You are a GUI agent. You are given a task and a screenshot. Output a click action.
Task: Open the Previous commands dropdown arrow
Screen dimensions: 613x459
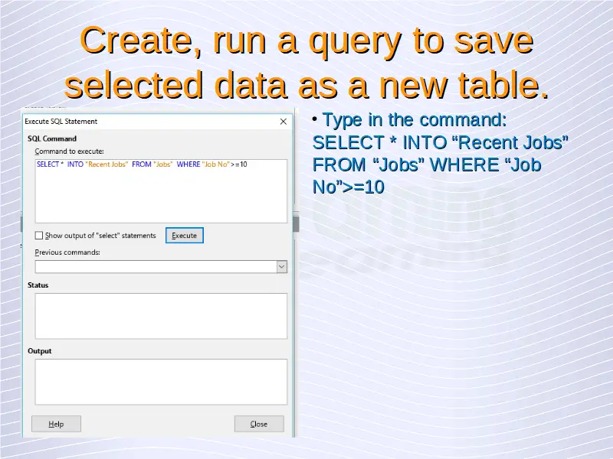pyautogui.click(x=281, y=266)
